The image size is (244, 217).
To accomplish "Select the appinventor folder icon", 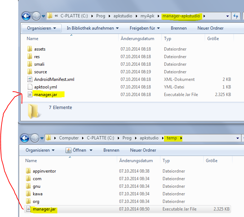I will coord(28,171).
